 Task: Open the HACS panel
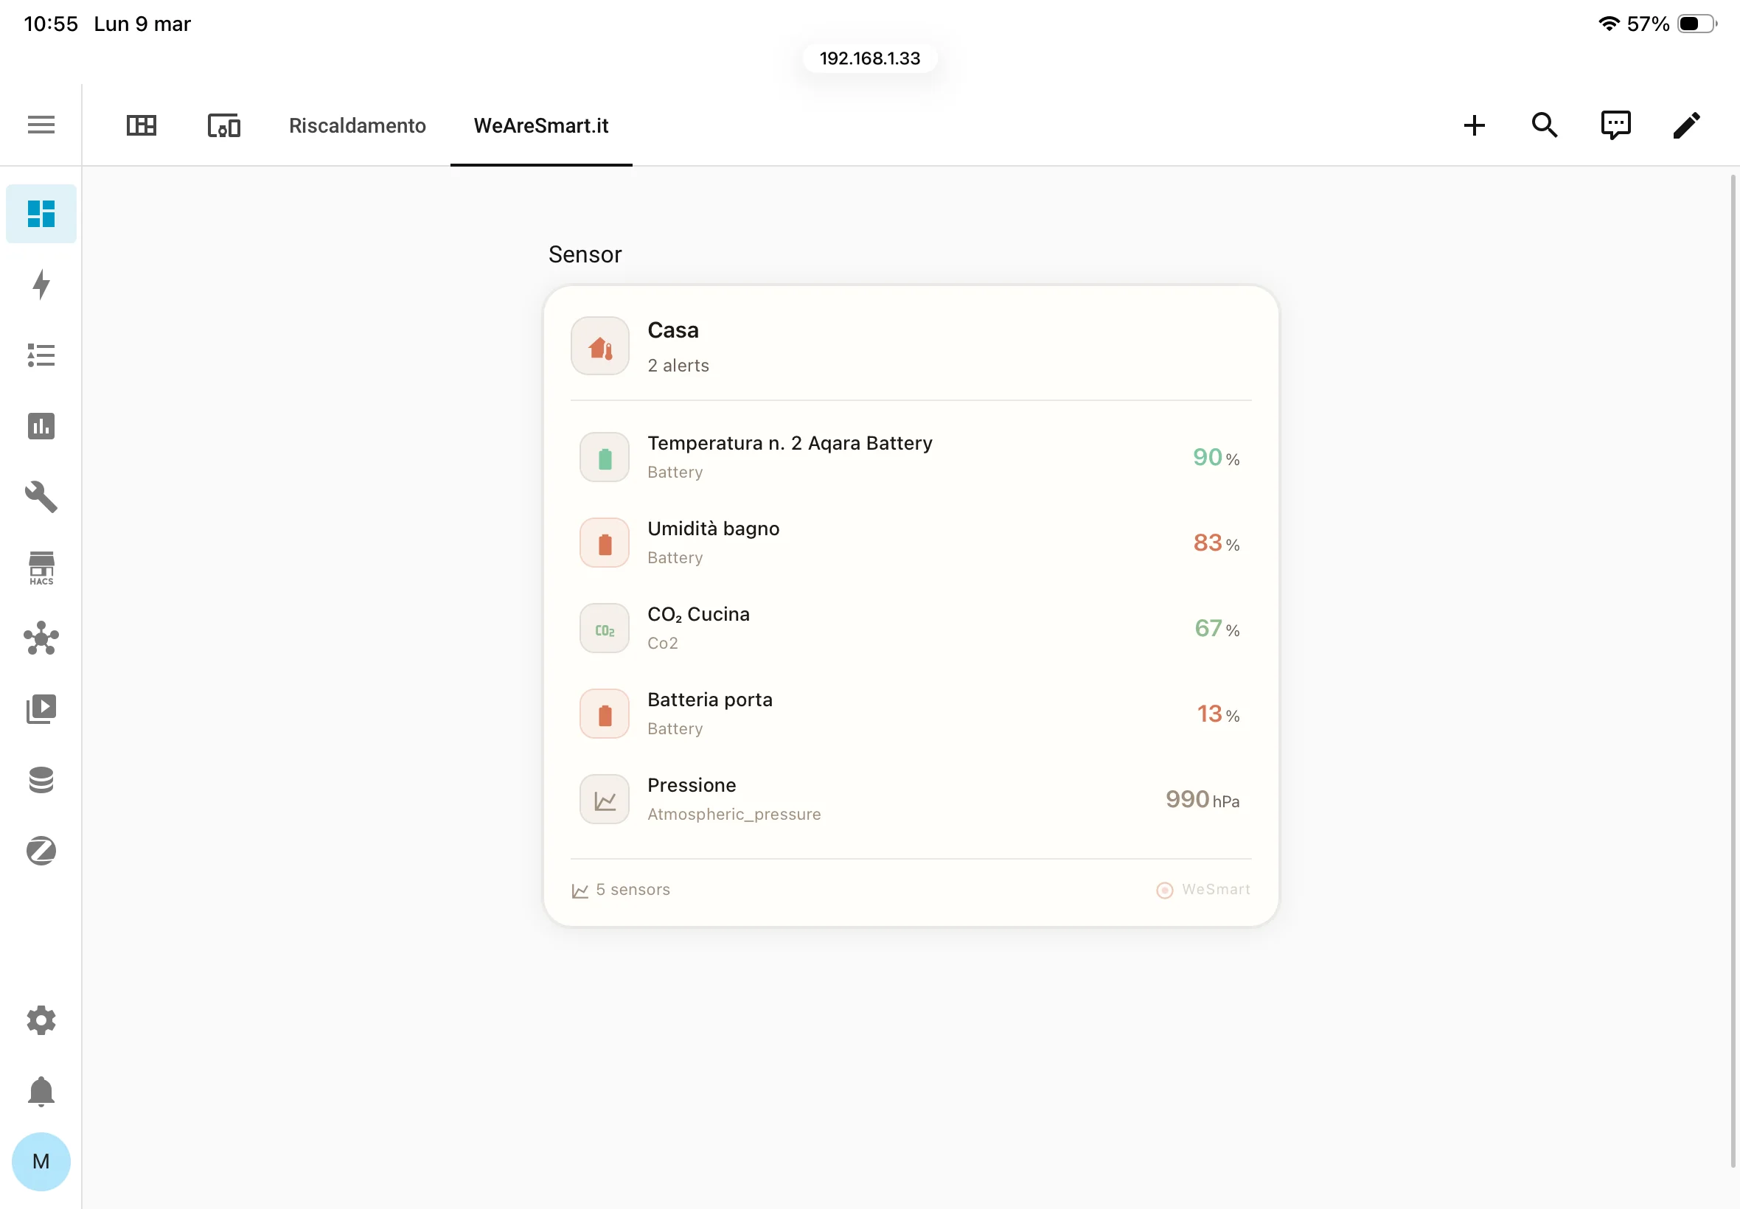[41, 568]
